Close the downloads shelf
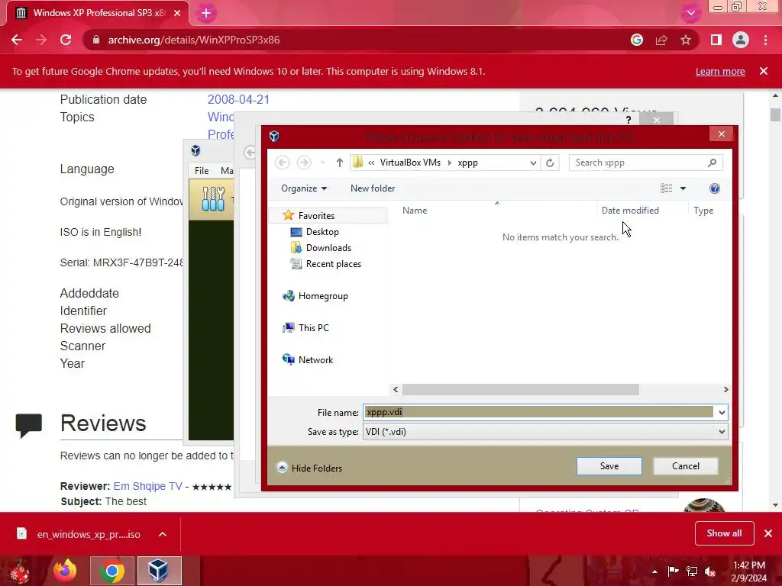Screen dimensions: 782x586 768,533
